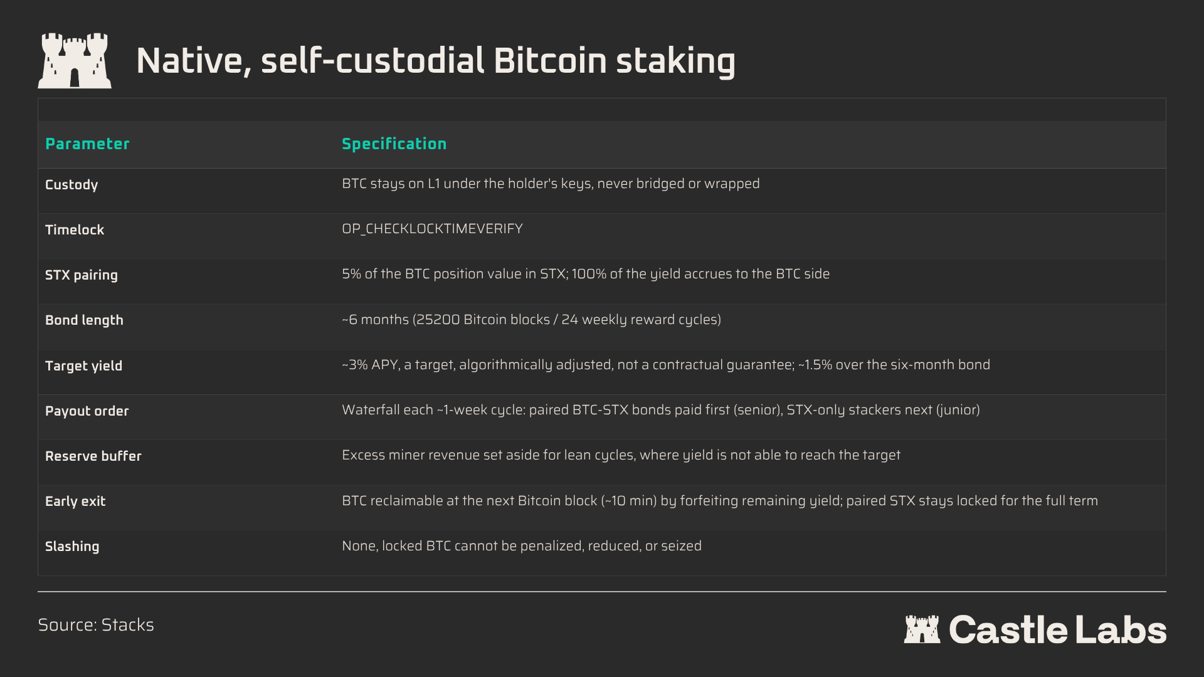
Task: Click the small castle icon near Castle Labs
Action: click(922, 629)
